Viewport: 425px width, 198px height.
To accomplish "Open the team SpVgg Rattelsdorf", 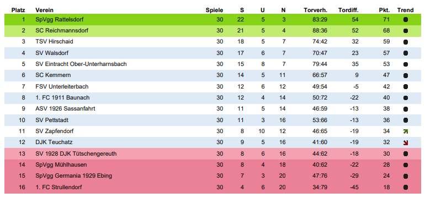I will (x=60, y=19).
